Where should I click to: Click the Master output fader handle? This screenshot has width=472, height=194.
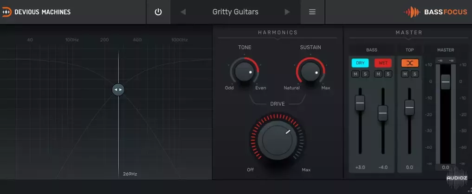(x=446, y=81)
